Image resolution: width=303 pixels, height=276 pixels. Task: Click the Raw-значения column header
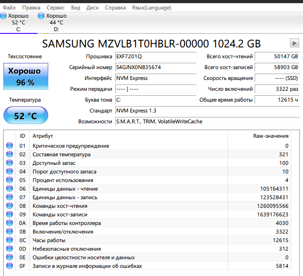pos(259,136)
